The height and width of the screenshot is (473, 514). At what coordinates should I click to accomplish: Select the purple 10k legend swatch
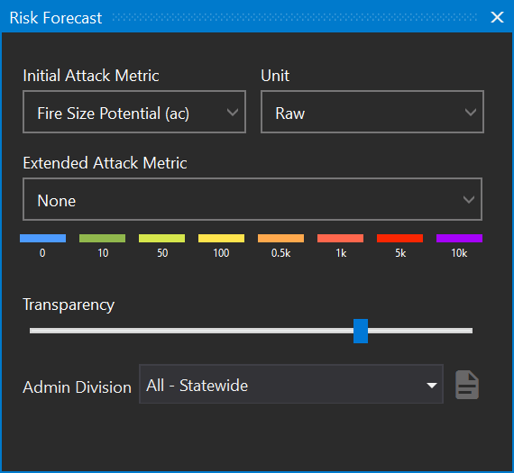tap(459, 238)
